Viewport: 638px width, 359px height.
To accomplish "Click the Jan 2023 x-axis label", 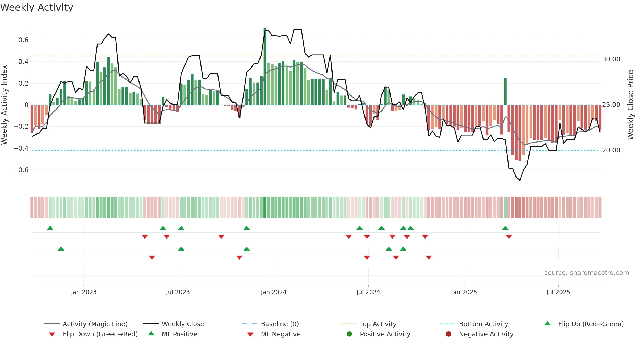I will (x=84, y=292).
